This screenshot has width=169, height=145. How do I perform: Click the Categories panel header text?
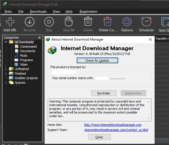coord(11,37)
